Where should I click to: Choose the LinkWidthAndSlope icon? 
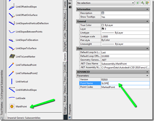click(12, 90)
